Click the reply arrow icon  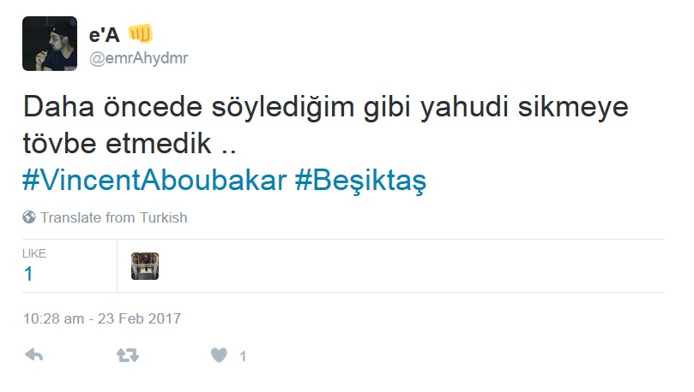point(34,355)
